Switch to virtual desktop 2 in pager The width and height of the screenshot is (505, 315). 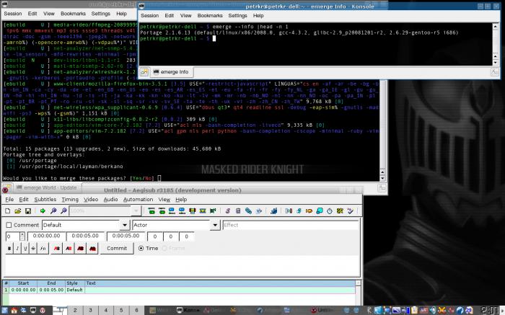tap(75, 310)
